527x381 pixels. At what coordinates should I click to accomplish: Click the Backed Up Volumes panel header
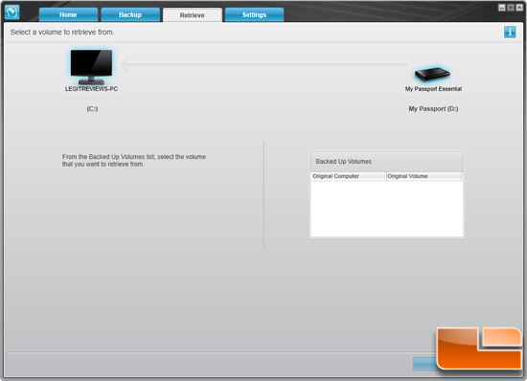tap(386, 162)
